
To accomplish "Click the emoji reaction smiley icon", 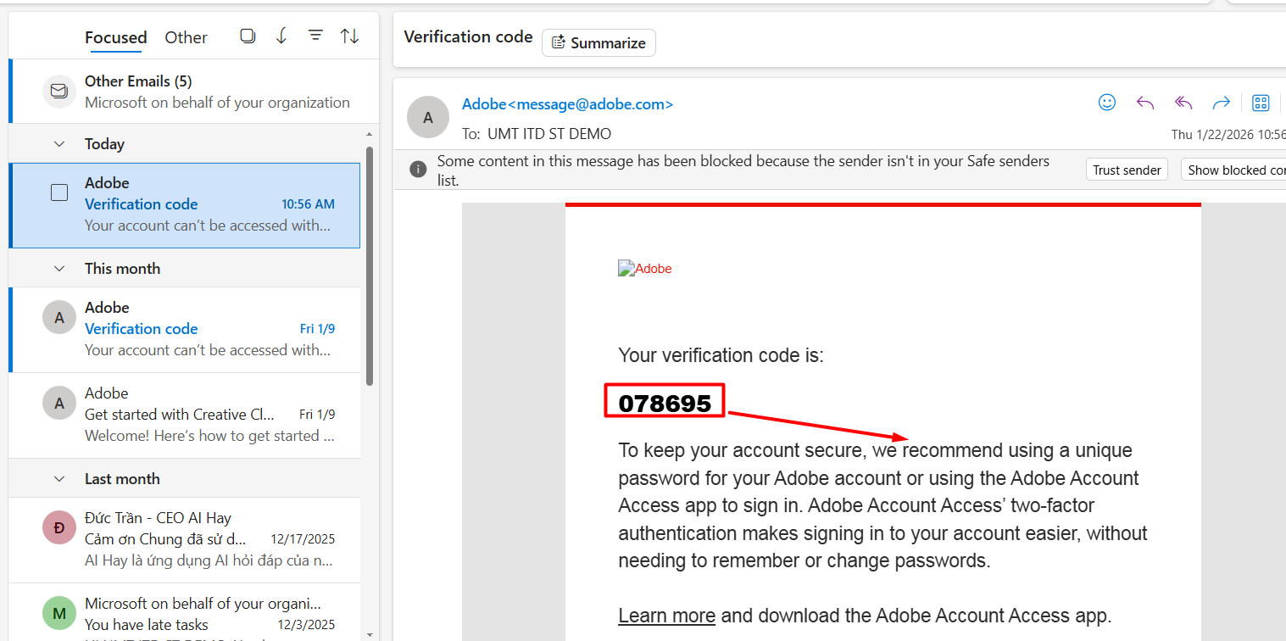I will click(x=1107, y=103).
